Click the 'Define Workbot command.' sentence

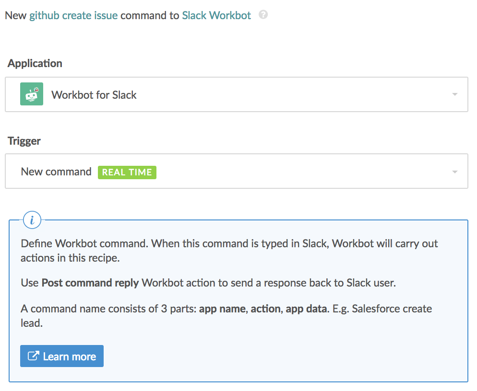(84, 243)
